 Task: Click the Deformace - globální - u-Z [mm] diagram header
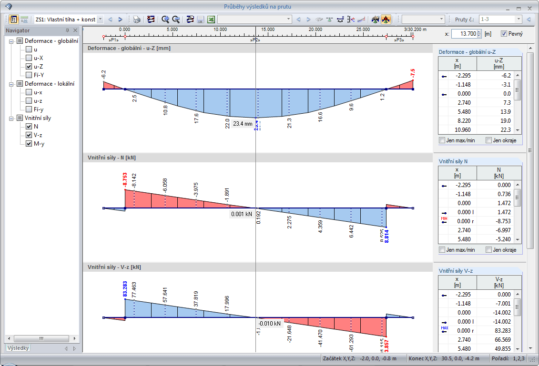coord(257,48)
